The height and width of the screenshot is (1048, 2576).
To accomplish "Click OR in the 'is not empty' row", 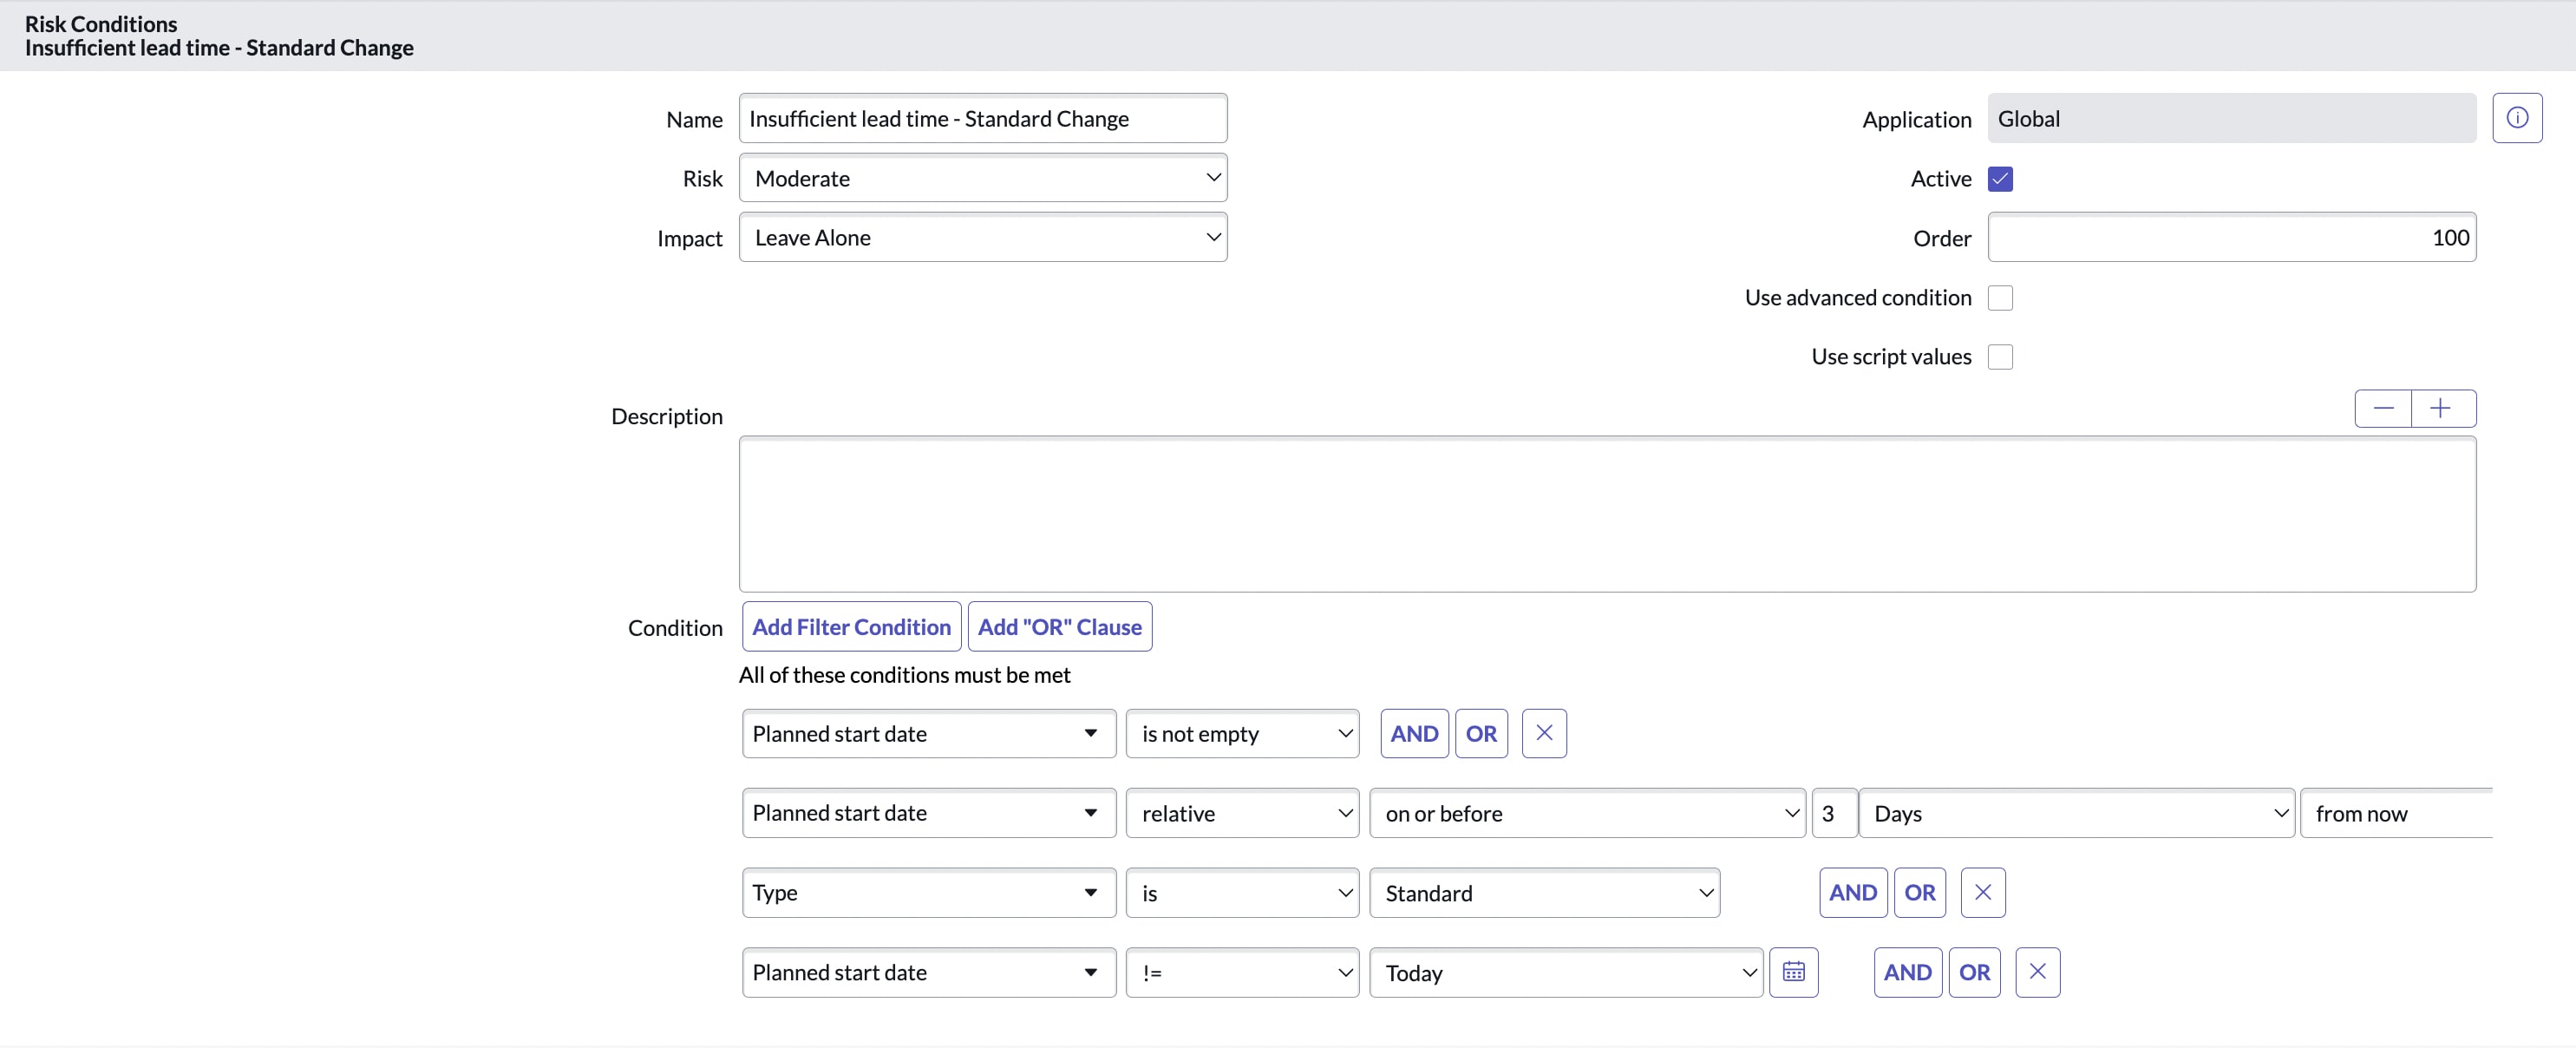I will pos(1481,733).
